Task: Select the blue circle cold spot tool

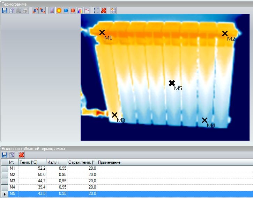Action: 66,10
